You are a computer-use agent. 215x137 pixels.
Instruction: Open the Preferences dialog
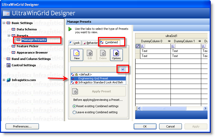(22, 126)
